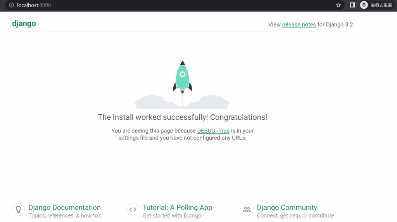Open the DEBUG=True link

coord(213,131)
